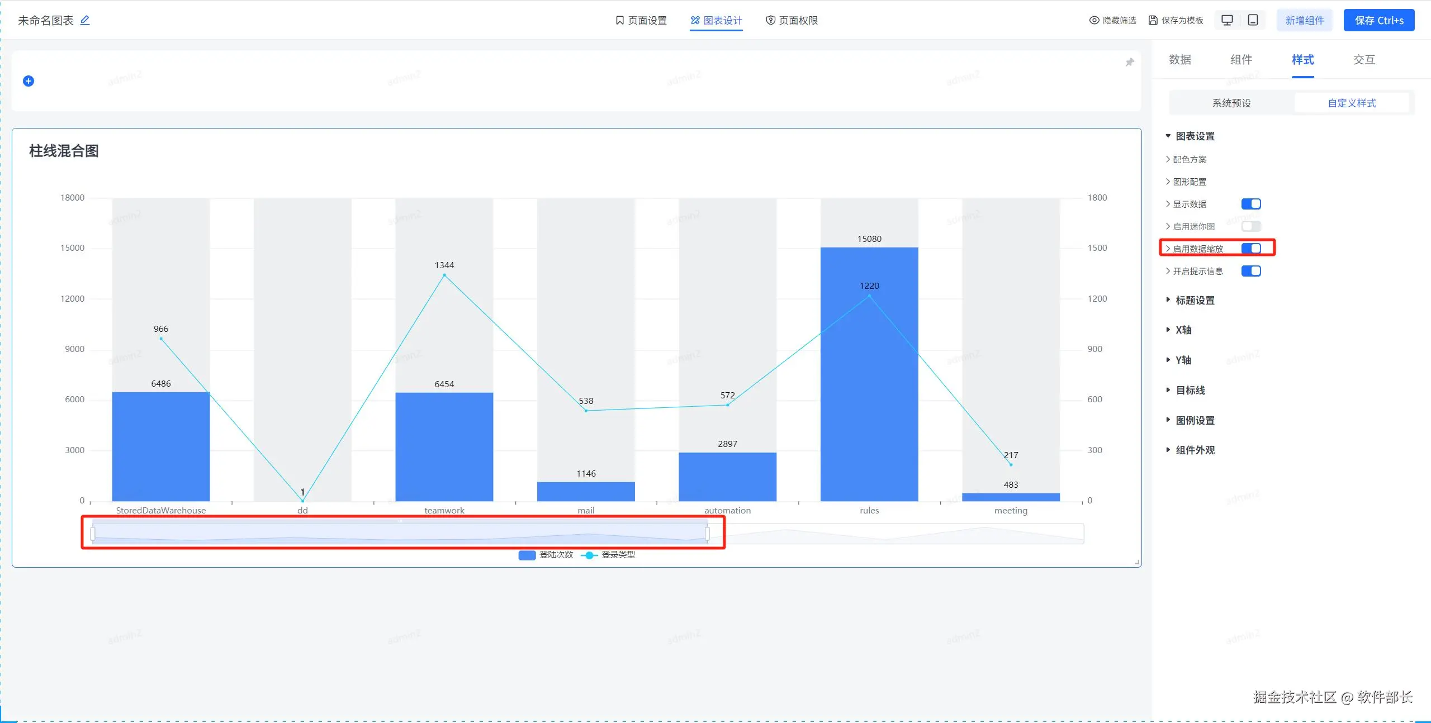Toggle the 显示数据 switch off
1431x723 pixels.
[x=1251, y=204]
